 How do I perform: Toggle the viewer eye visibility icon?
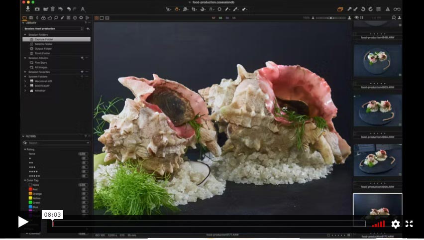357,17
